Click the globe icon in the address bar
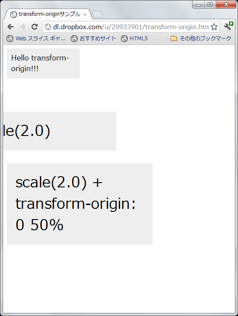This screenshot has width=238, height=316. (48, 27)
